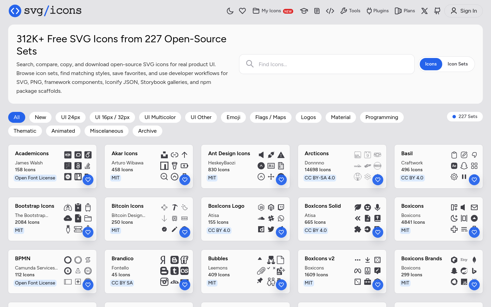Favorite the Arcticons set with its heart
The height and width of the screenshot is (307, 491).
pyautogui.click(x=378, y=180)
